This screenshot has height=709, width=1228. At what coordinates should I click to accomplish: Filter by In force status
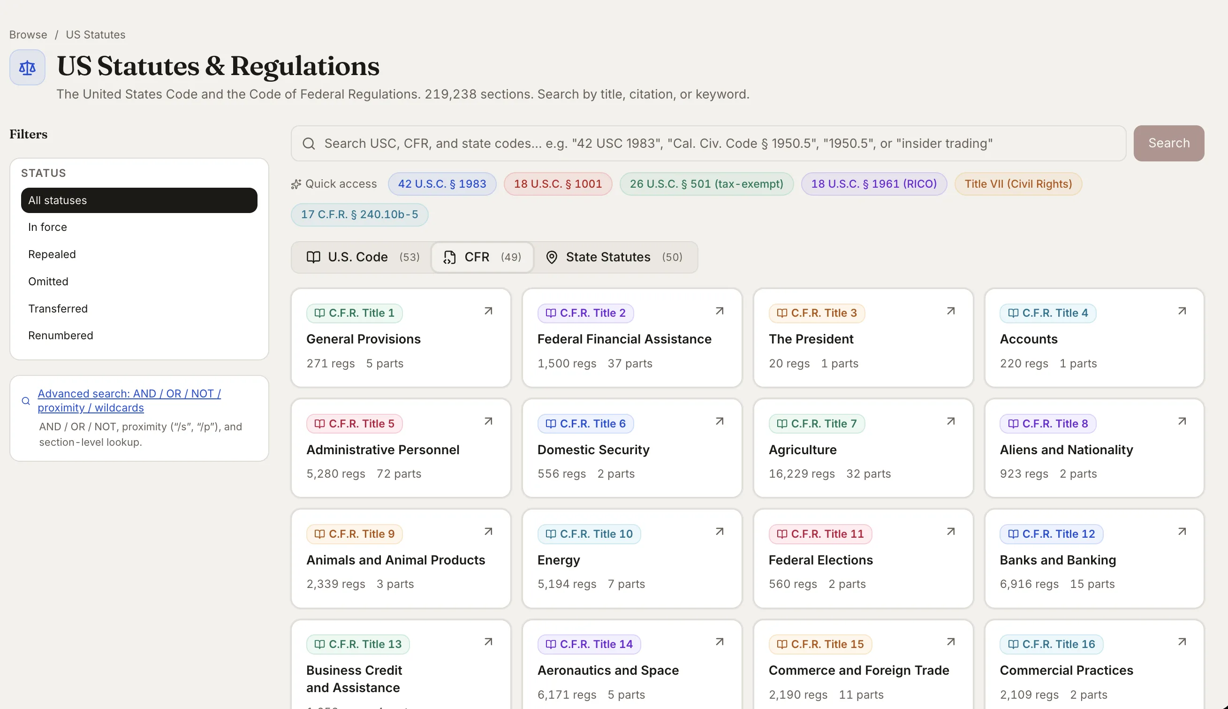[139, 227]
